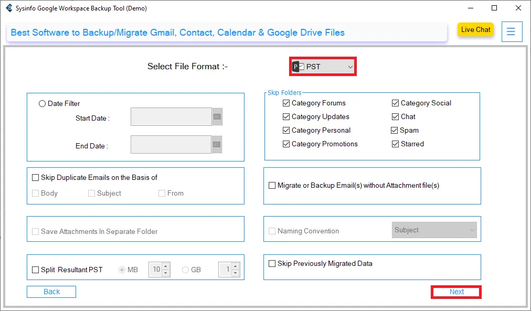
Task: Click the Start Date input field
Action: [x=171, y=117]
